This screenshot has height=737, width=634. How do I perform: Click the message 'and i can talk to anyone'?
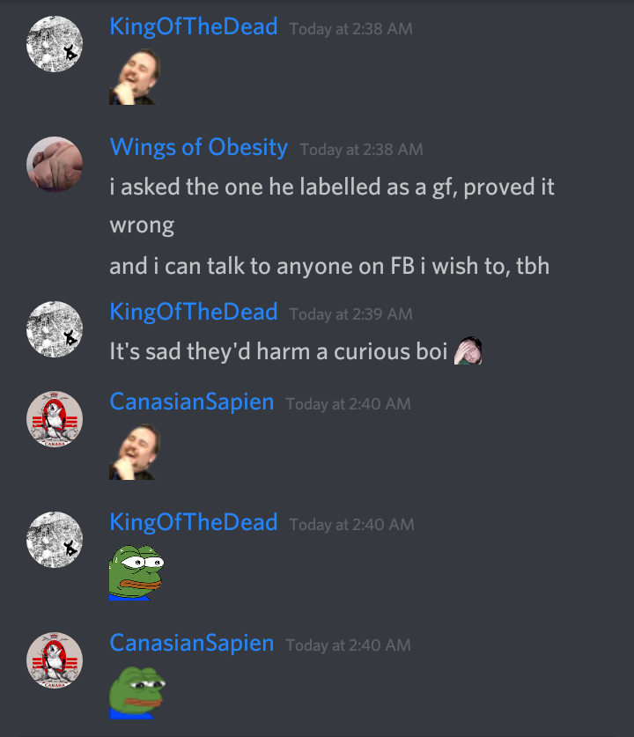point(329,266)
